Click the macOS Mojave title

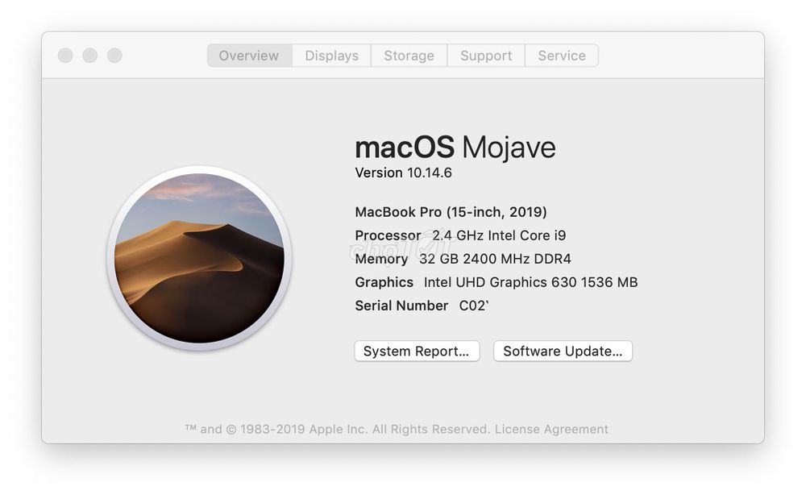tap(455, 148)
